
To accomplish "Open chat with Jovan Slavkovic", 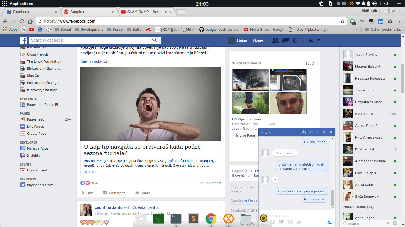I will pyautogui.click(x=370, y=55).
